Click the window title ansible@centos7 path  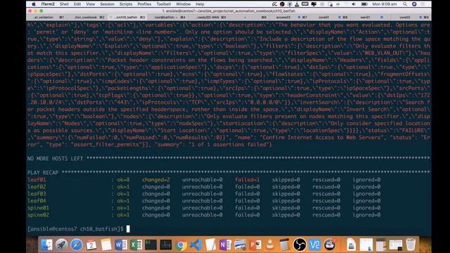click(229, 11)
